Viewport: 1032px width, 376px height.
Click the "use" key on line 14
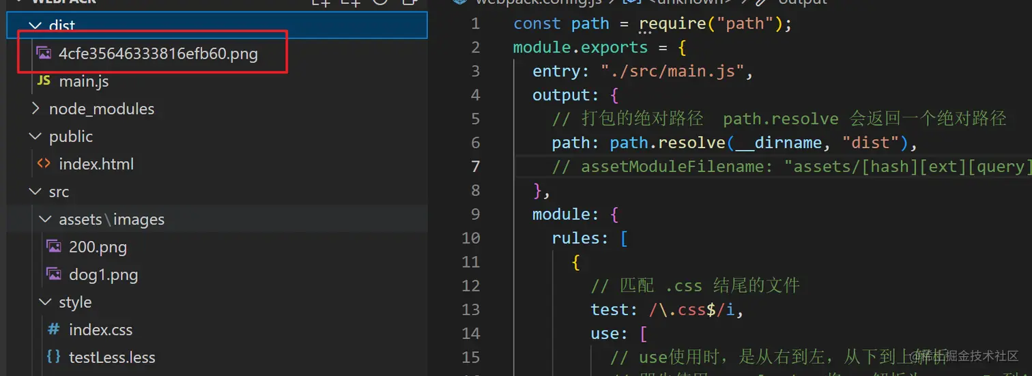coord(605,334)
